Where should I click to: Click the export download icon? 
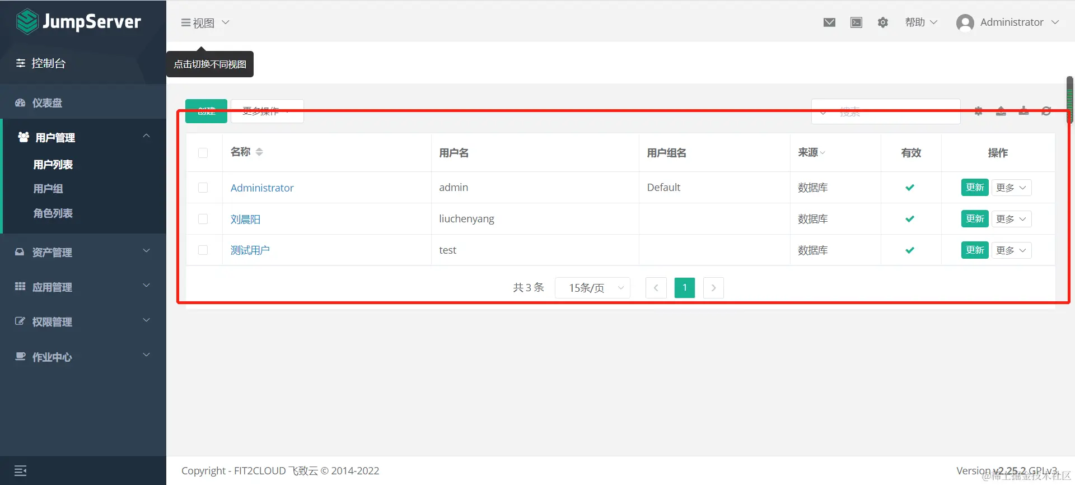click(1023, 111)
